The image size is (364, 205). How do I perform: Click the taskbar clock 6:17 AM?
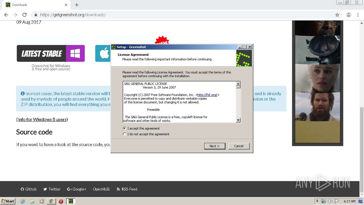click(349, 201)
